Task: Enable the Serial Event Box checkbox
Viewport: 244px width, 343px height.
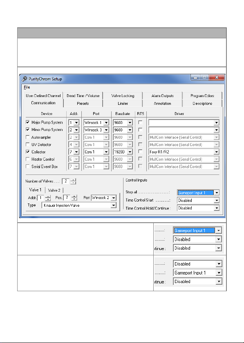Action: coord(28,166)
